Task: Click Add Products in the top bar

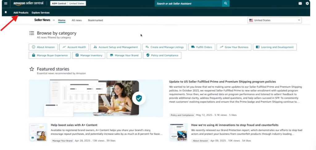Action: [x=21, y=12]
